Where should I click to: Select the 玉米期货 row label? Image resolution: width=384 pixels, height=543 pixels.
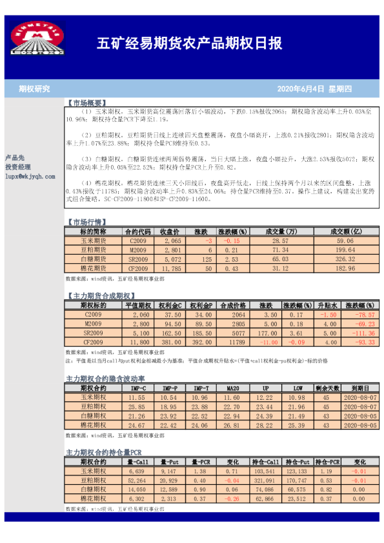pos(93,241)
